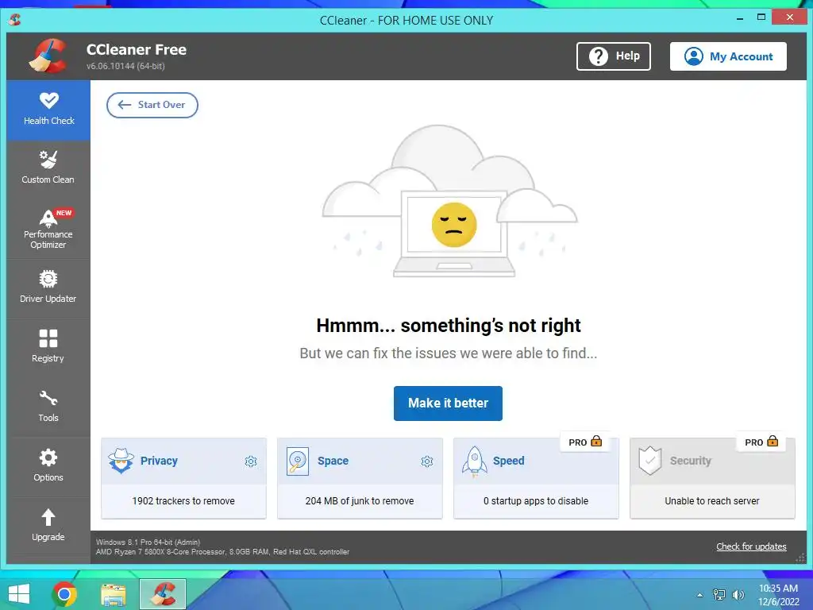The width and height of the screenshot is (813, 610).
Task: Click Start Over button
Action: (x=152, y=105)
